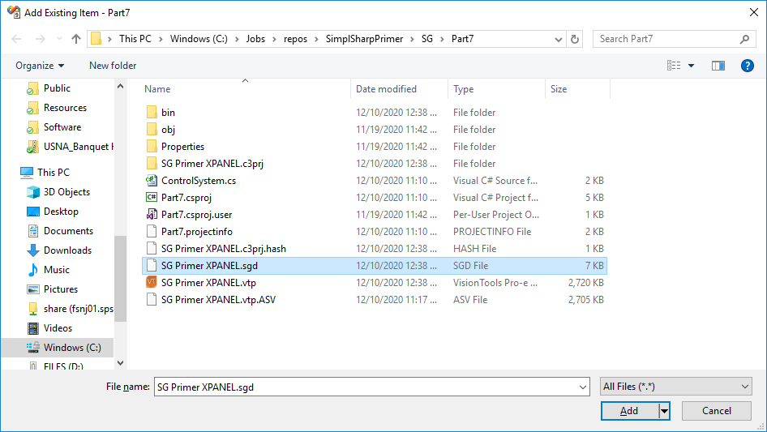Viewport: 767px width, 432px height.
Task: Expand the view options dropdown arrow
Action: (x=691, y=66)
